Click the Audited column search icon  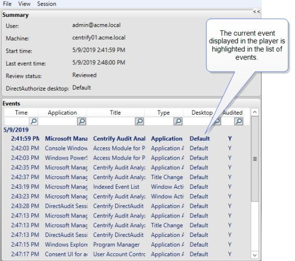239,121
